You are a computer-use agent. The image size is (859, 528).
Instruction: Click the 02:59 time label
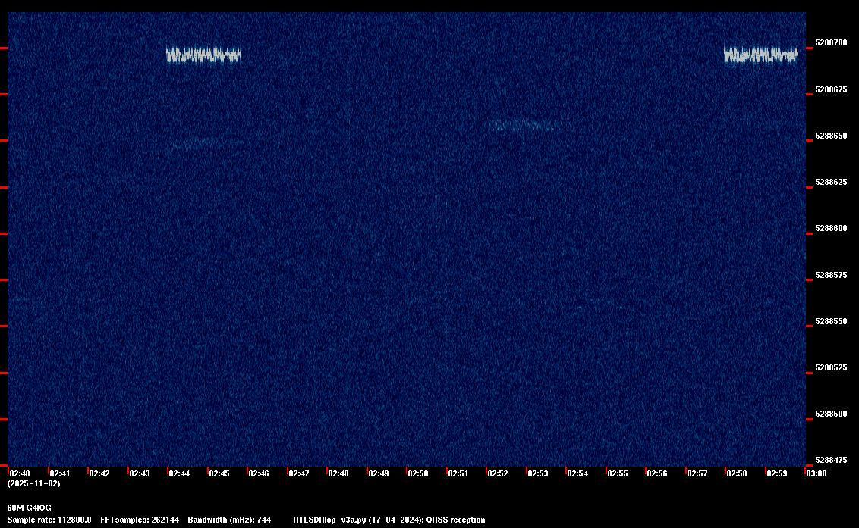pos(777,473)
